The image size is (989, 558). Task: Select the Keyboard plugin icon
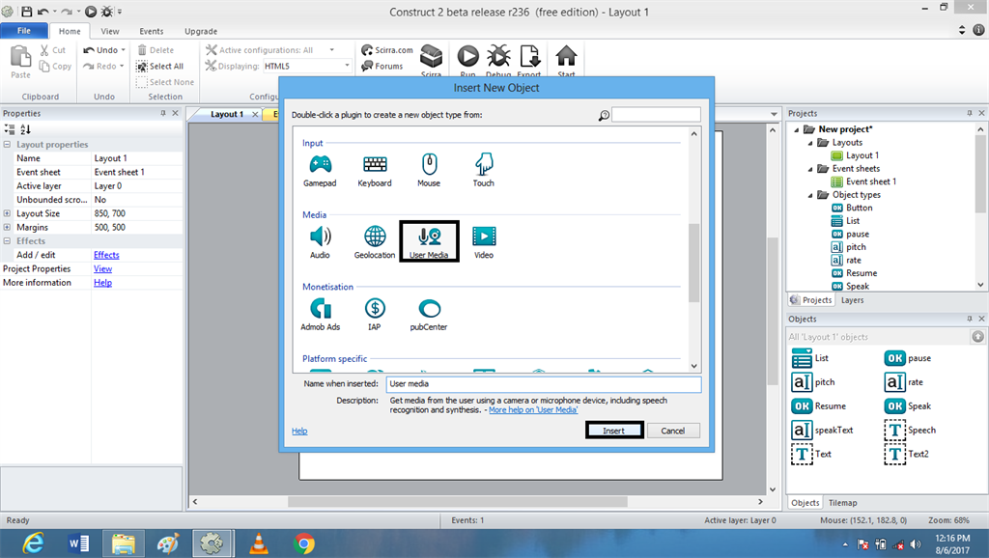375,164
